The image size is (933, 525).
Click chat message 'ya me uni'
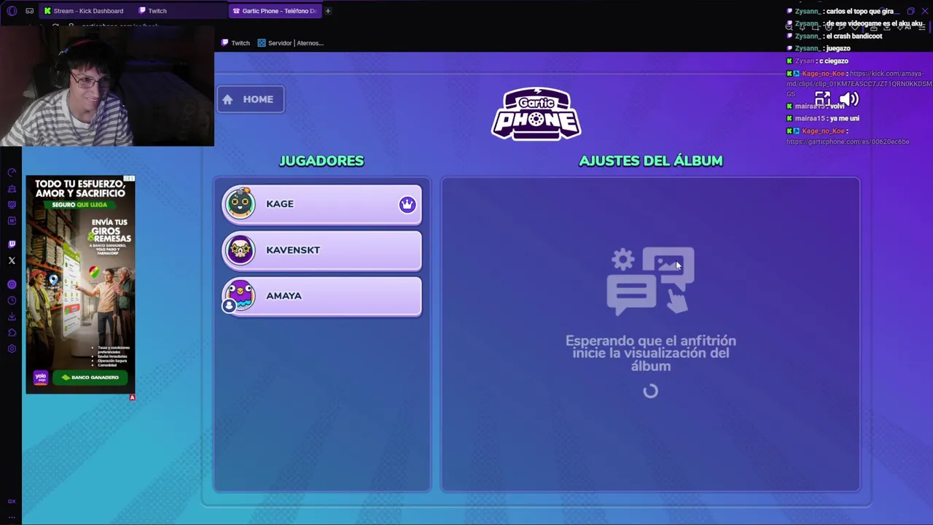coord(843,118)
